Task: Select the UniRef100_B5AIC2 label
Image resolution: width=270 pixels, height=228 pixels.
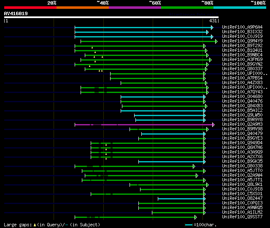Action: coord(242,110)
